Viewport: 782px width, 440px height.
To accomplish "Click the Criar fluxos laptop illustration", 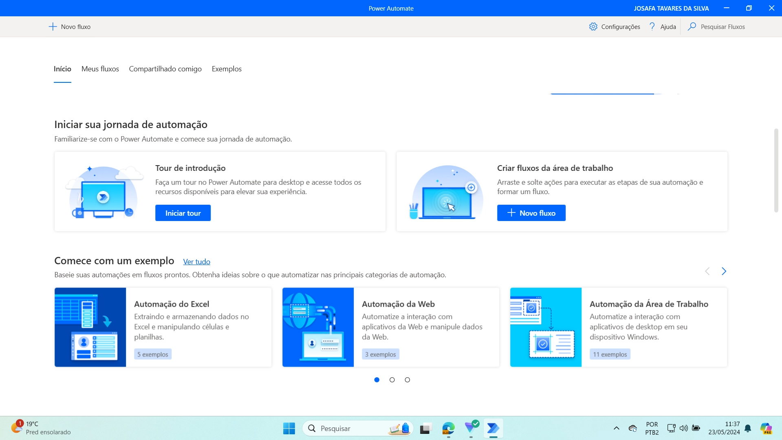I will tap(446, 192).
